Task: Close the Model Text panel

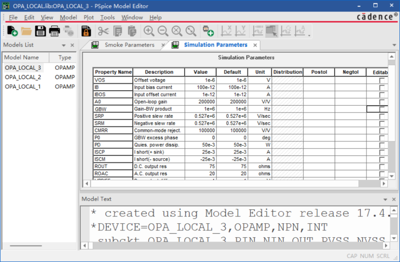Action: pyautogui.click(x=394, y=200)
